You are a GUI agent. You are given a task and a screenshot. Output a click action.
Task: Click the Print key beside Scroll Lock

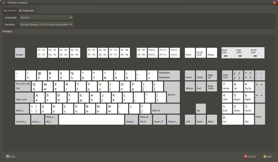190,53
